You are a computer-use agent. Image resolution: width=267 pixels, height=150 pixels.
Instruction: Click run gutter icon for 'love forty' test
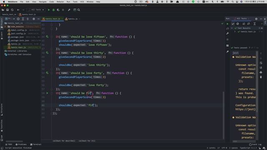click(47, 73)
